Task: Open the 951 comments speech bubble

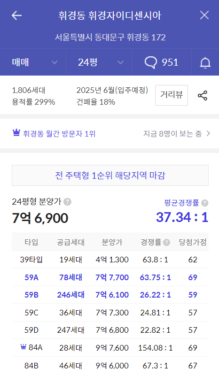Action: [162, 62]
